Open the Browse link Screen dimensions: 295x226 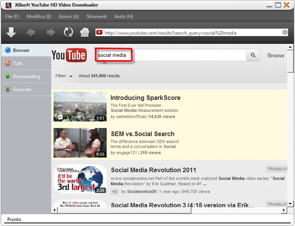click(276, 55)
